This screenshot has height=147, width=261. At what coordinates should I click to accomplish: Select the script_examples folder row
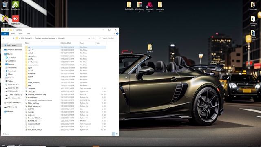[x=65, y=82]
